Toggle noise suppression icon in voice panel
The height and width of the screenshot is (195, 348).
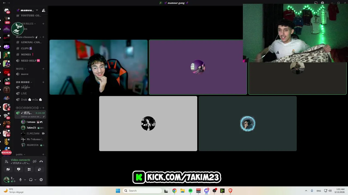(x=35, y=161)
